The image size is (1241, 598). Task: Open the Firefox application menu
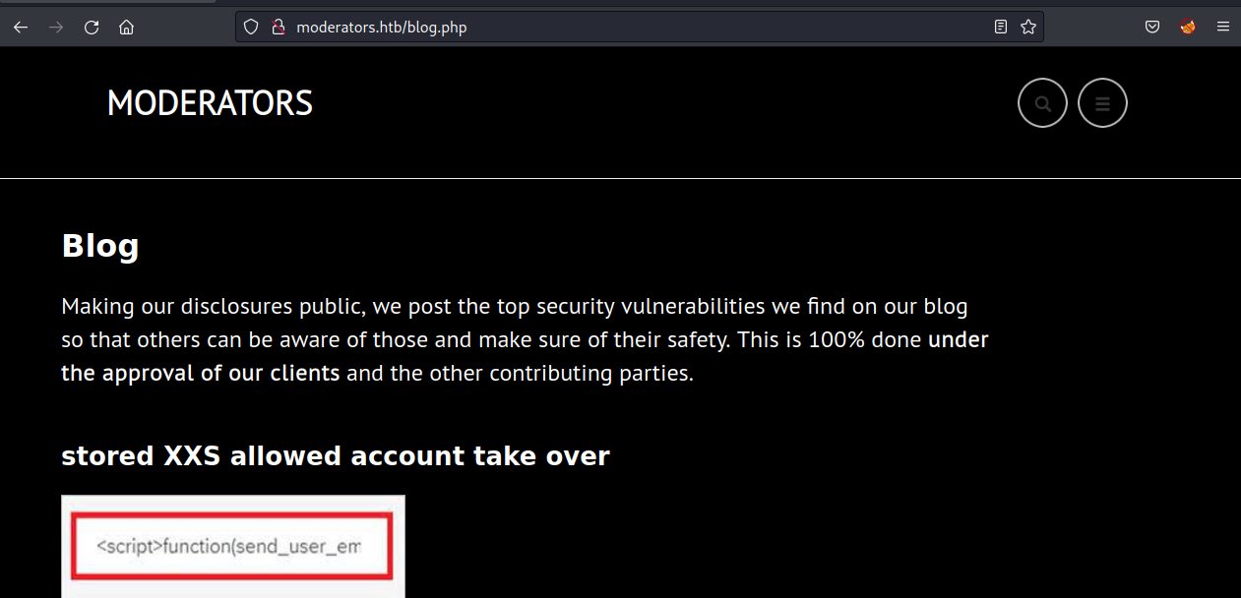(x=1223, y=28)
